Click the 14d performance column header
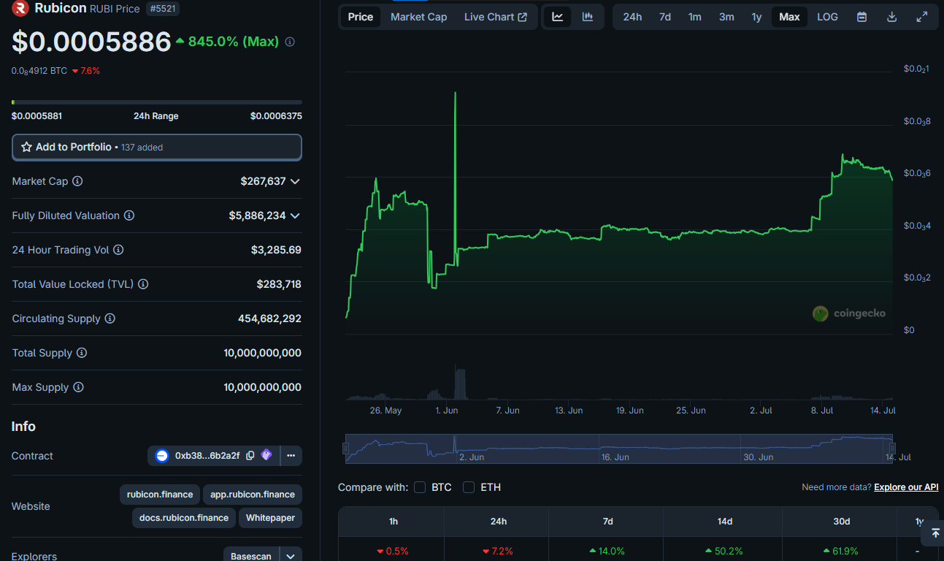 [x=725, y=521]
